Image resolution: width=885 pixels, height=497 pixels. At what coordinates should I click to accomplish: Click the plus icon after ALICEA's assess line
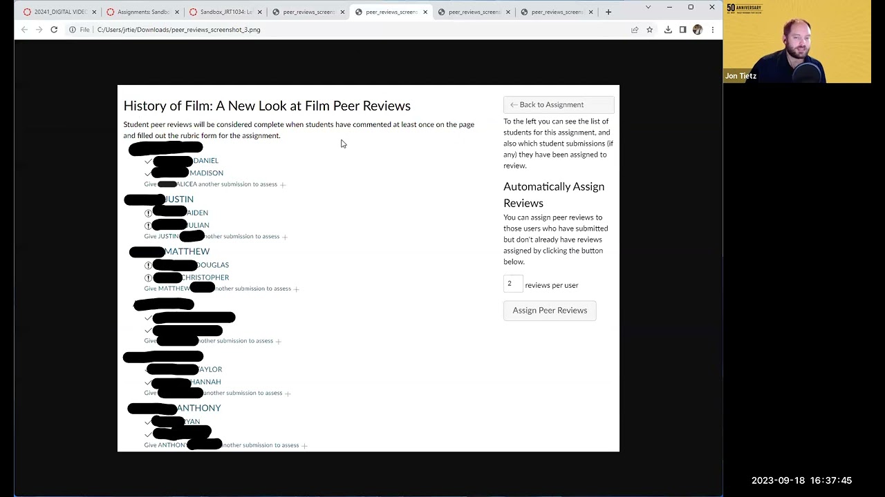(x=283, y=184)
